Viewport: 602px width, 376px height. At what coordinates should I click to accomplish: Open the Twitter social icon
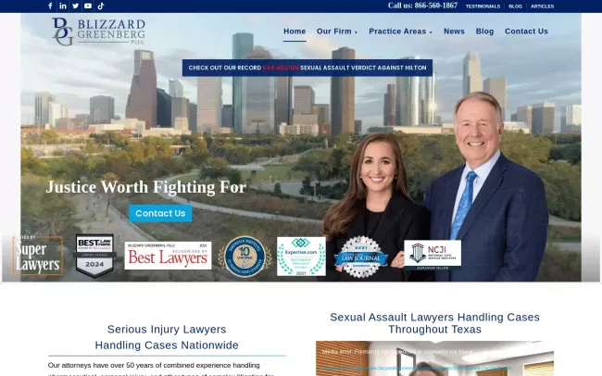click(x=76, y=6)
